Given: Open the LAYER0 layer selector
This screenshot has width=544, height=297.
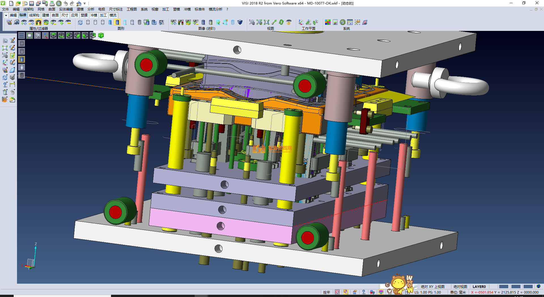Looking at the screenshot, I should coord(479,287).
